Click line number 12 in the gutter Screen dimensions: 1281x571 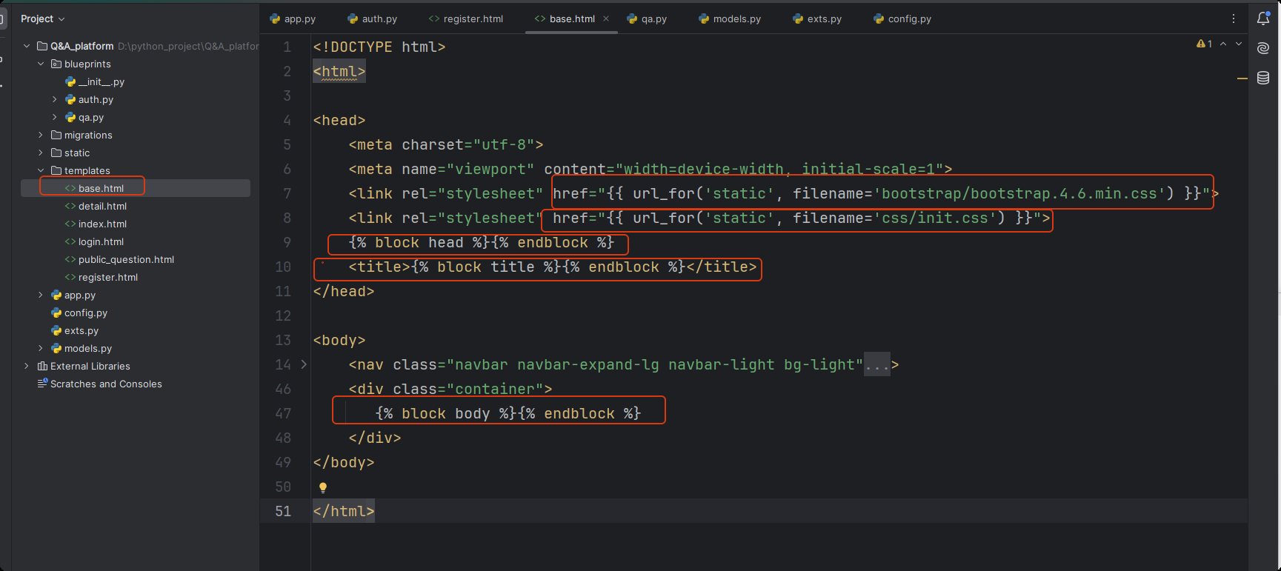(x=283, y=315)
